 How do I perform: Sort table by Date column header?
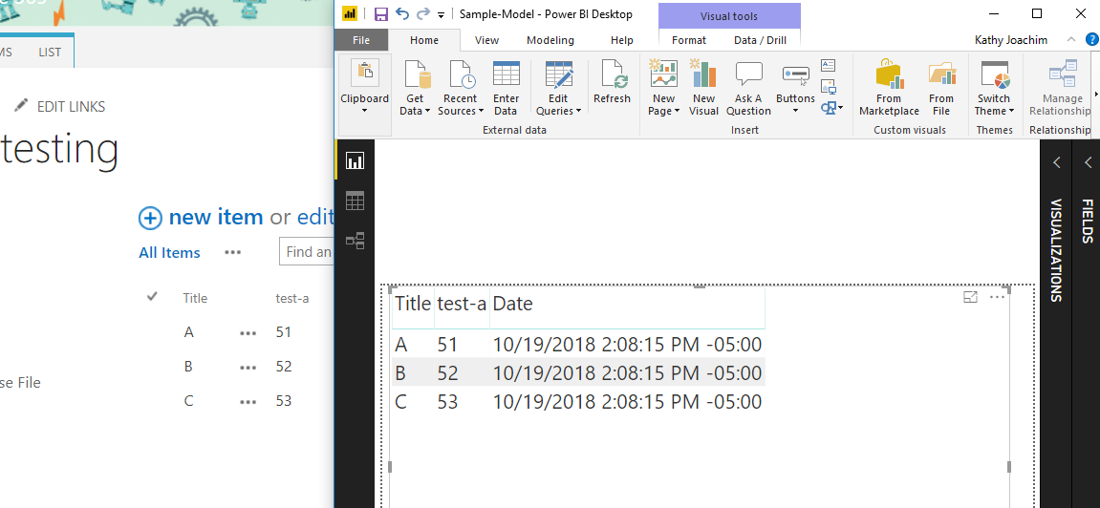pos(512,304)
